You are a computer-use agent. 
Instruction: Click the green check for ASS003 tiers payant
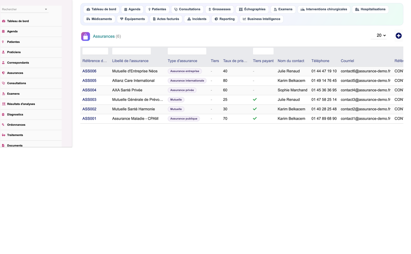(x=255, y=99)
